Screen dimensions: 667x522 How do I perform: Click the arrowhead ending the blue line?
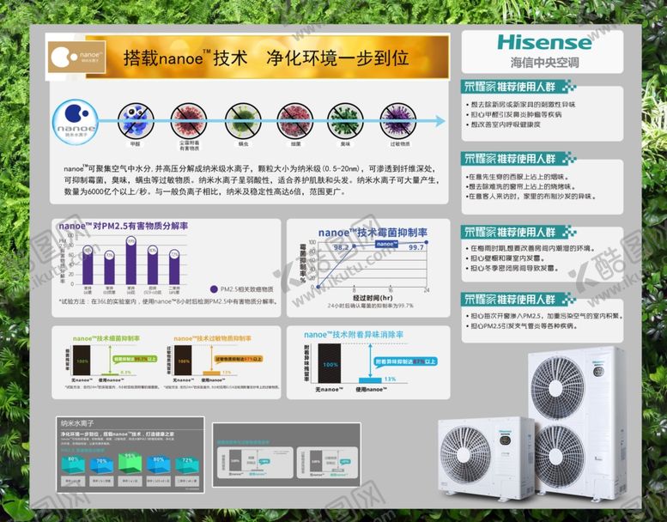[x=440, y=121]
